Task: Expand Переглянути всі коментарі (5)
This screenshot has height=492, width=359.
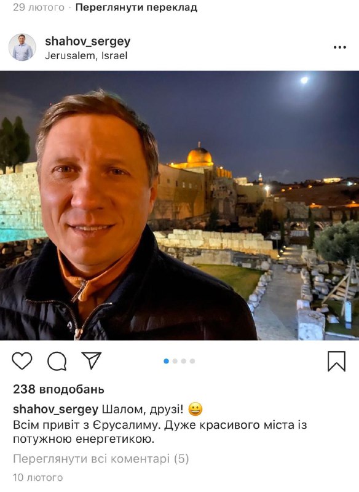Action: [x=101, y=459]
